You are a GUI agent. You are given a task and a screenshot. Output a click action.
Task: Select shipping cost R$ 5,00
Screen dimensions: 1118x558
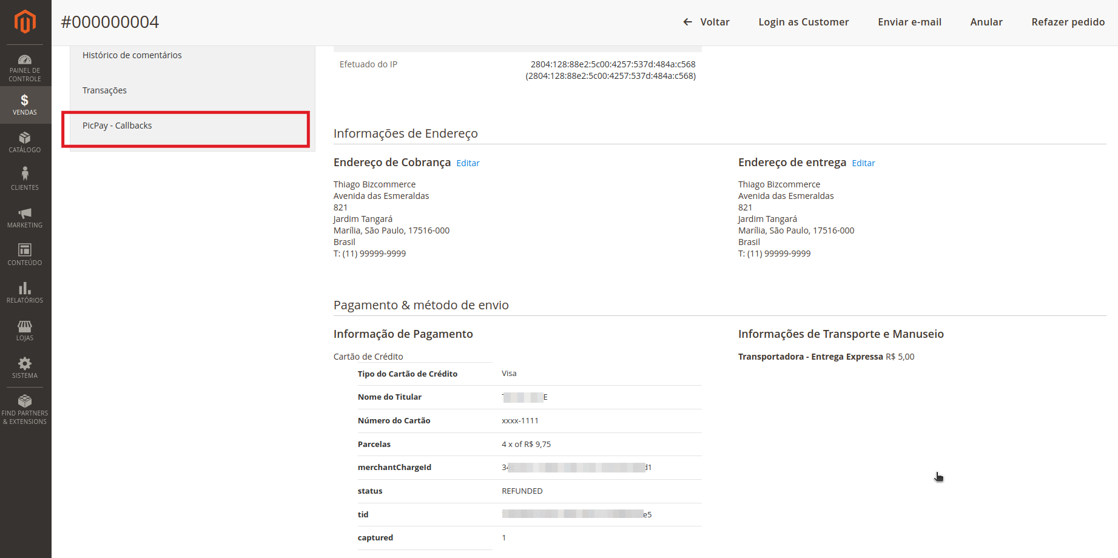[900, 357]
